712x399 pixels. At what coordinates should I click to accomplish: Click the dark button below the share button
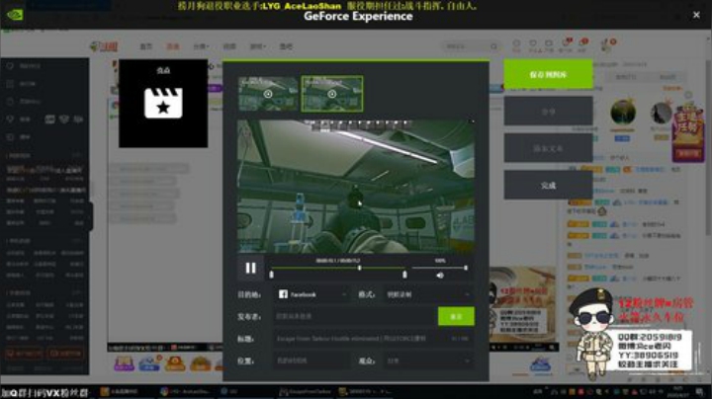click(x=548, y=148)
